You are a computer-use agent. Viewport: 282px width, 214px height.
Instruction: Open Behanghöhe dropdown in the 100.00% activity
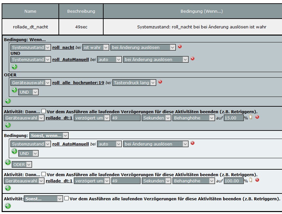(x=193, y=181)
